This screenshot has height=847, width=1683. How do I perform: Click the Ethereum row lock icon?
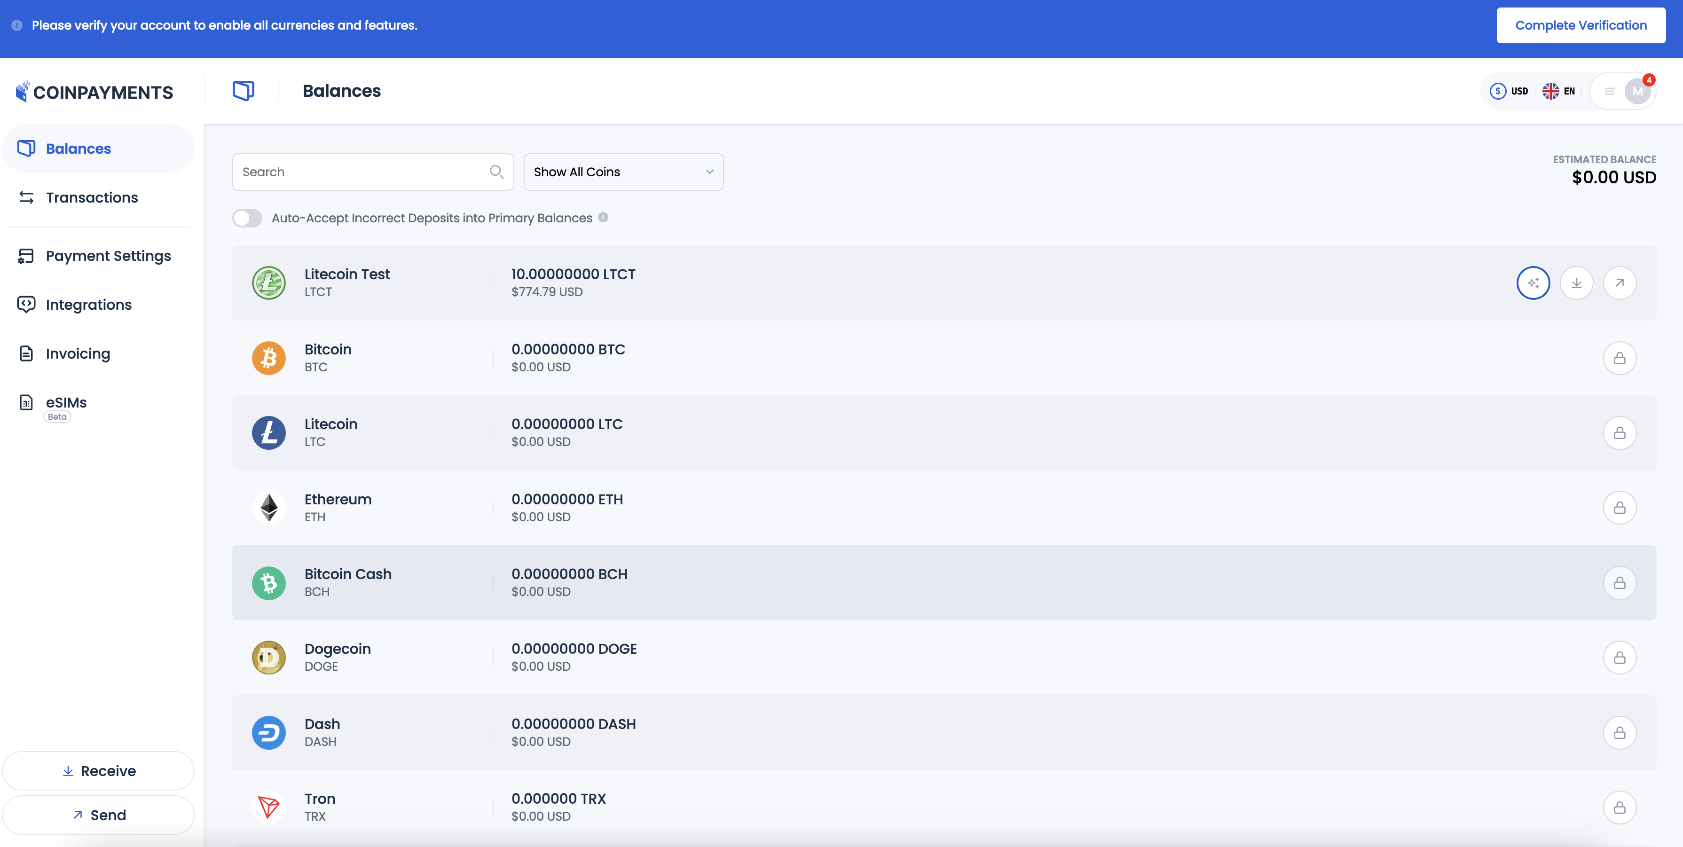tap(1619, 508)
